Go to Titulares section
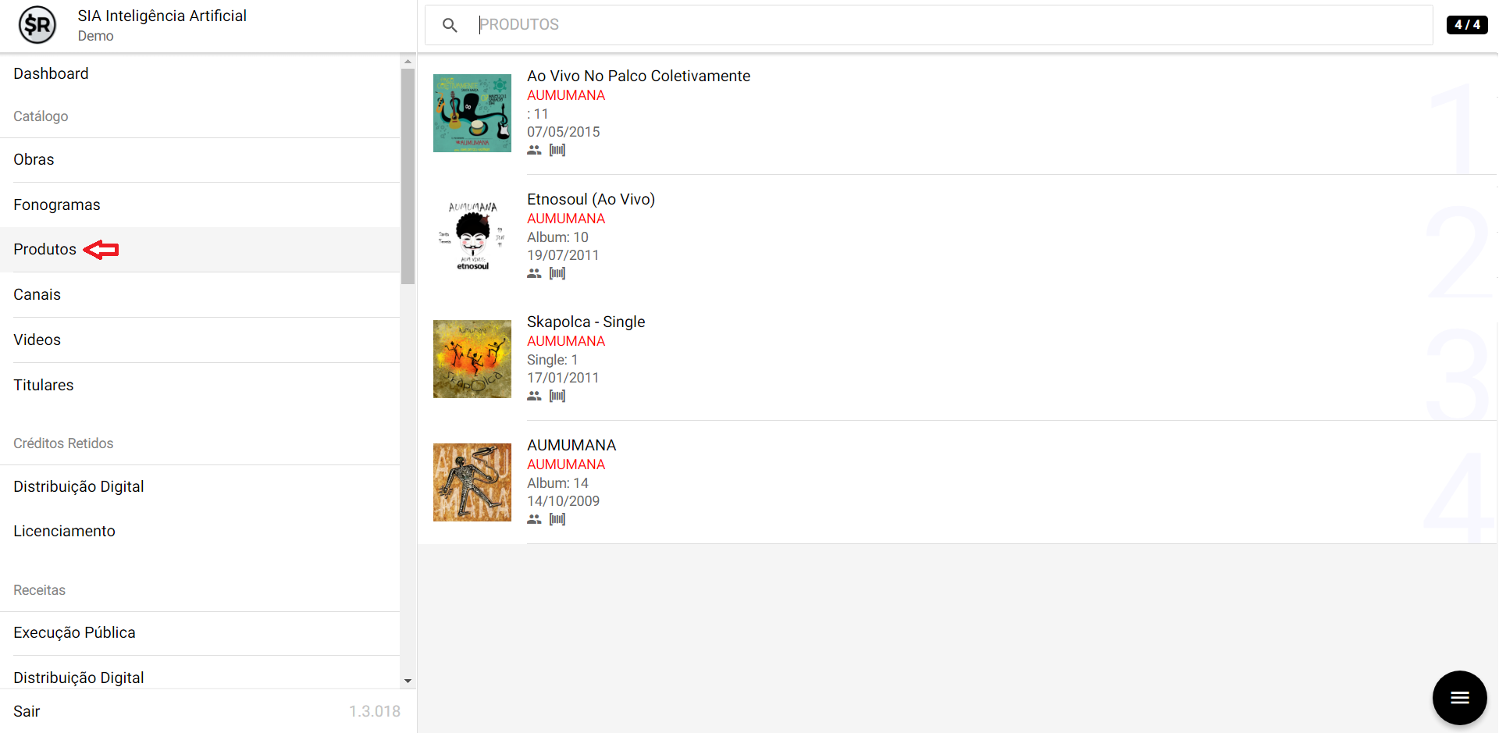The image size is (1499, 733). pos(44,385)
